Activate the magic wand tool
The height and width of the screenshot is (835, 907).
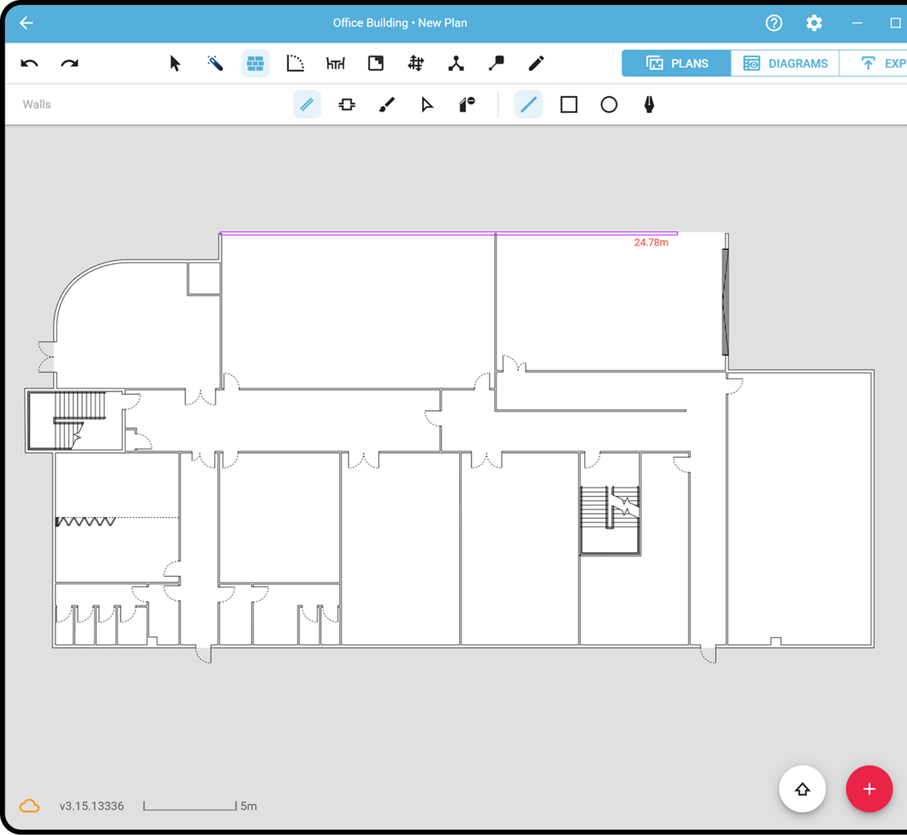pos(215,63)
